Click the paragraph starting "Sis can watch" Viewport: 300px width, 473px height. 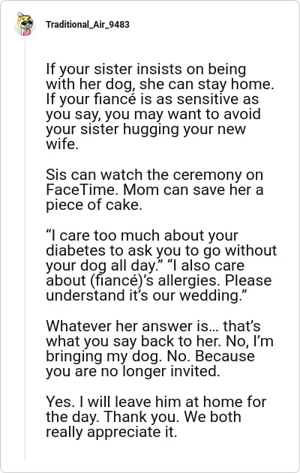pos(154,190)
